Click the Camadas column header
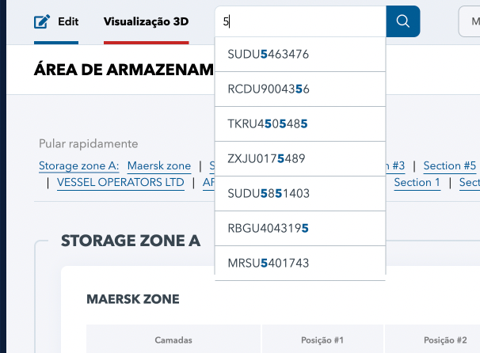 [x=173, y=340]
